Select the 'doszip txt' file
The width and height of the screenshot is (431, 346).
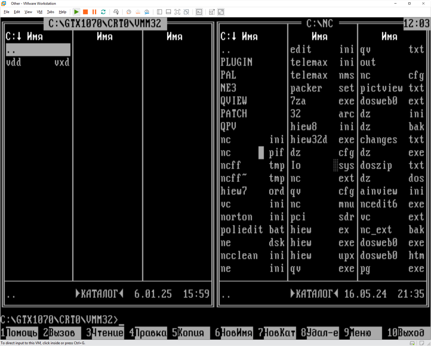click(x=392, y=166)
